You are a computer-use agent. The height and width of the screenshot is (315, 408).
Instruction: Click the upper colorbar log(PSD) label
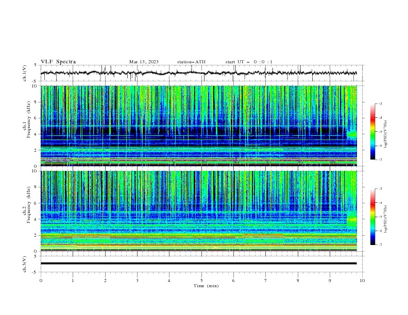(x=386, y=134)
